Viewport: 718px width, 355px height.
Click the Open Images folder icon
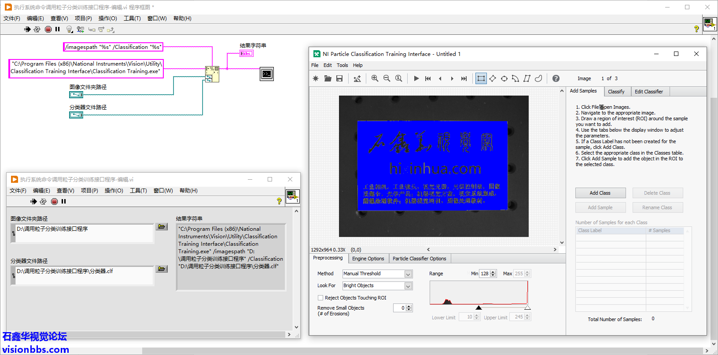coord(328,78)
